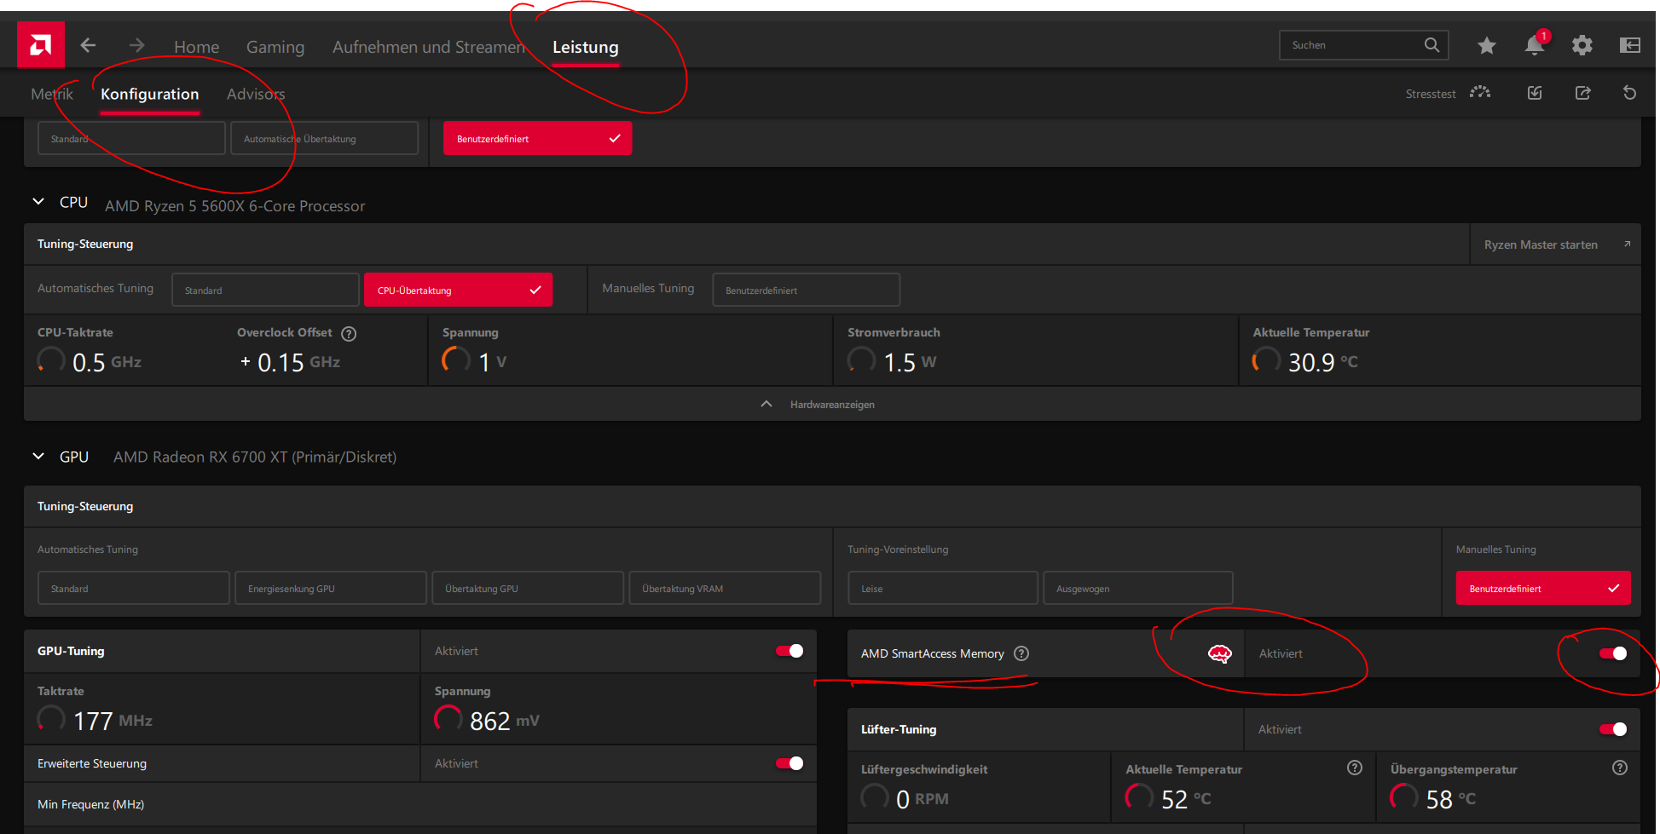Click the CPU-Taktrate 0.5 GHz value
This screenshot has height=834, width=1660.
coord(107,362)
